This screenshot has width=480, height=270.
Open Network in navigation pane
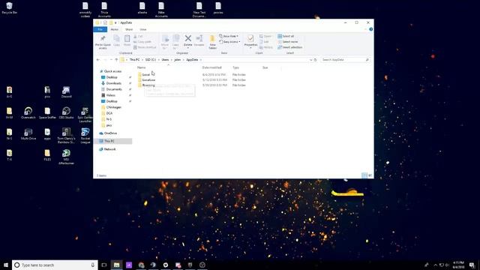(109, 149)
